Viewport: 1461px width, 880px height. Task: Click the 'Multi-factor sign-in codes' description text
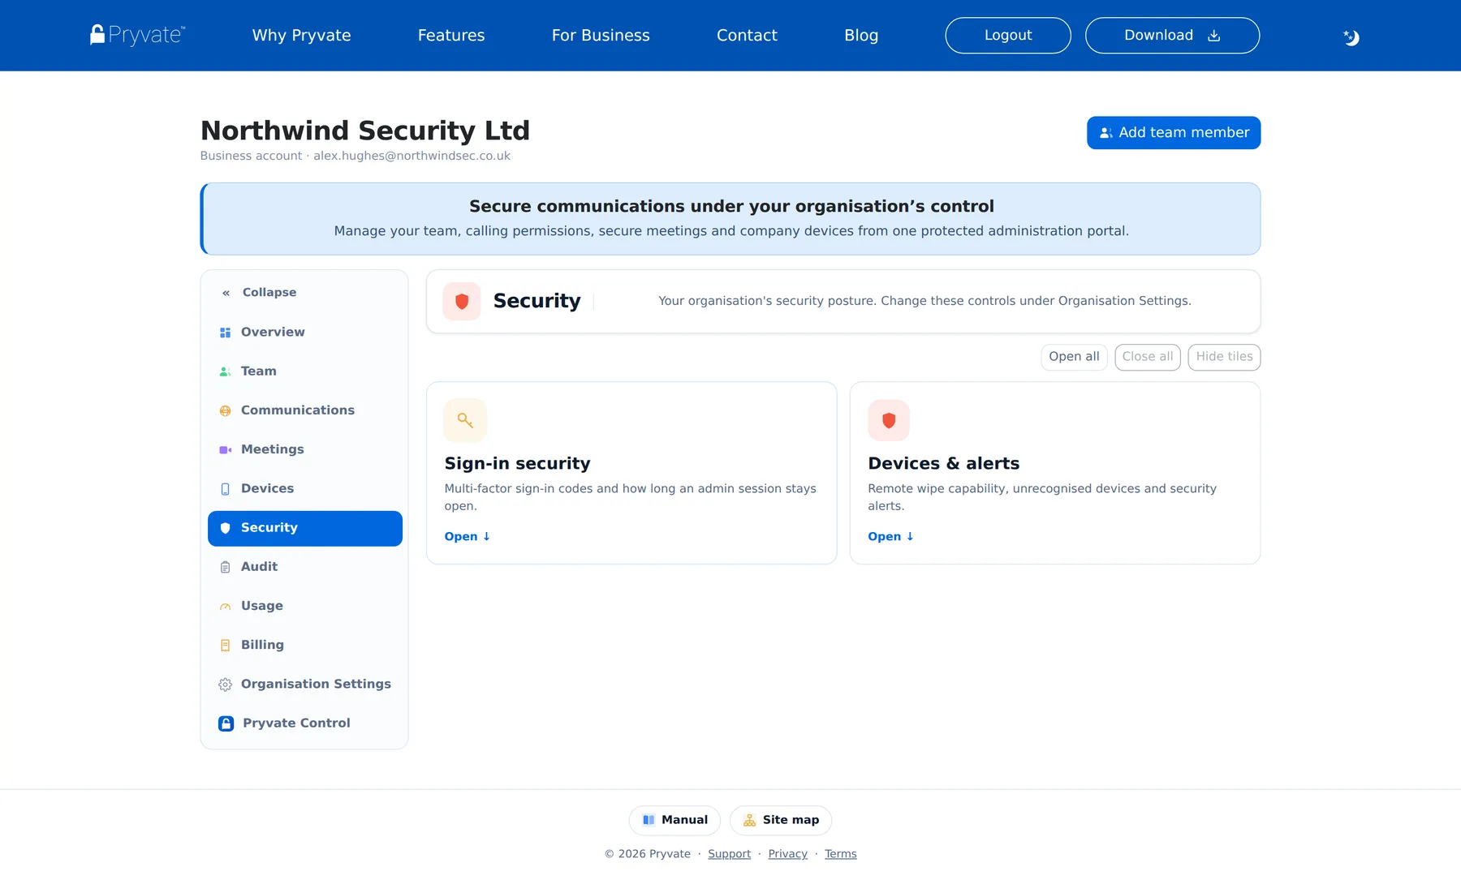pos(630,497)
